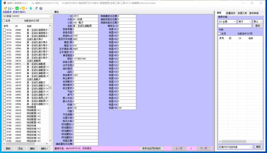Click the app icon in the title bar

[x=5, y=3]
